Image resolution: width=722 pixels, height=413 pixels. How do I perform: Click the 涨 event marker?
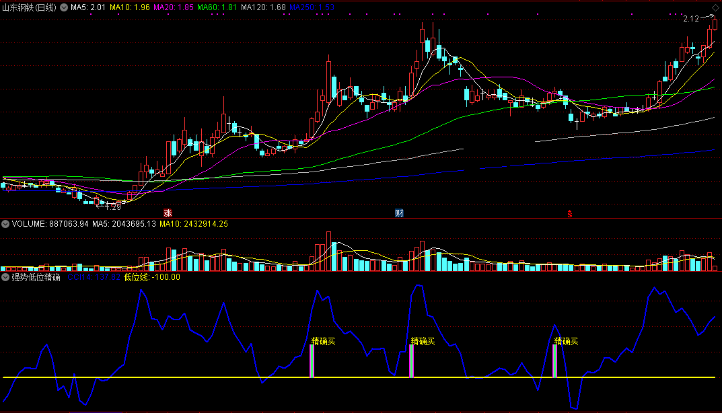168,213
